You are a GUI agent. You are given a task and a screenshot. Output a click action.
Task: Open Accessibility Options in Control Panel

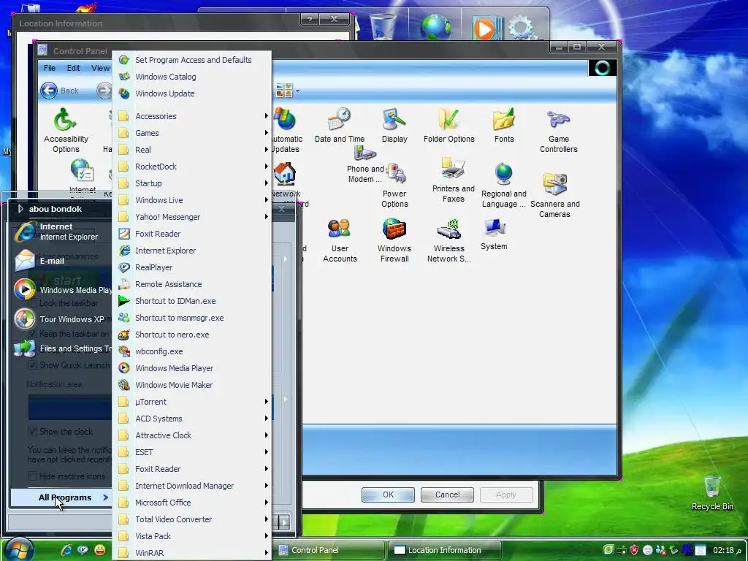click(x=66, y=130)
